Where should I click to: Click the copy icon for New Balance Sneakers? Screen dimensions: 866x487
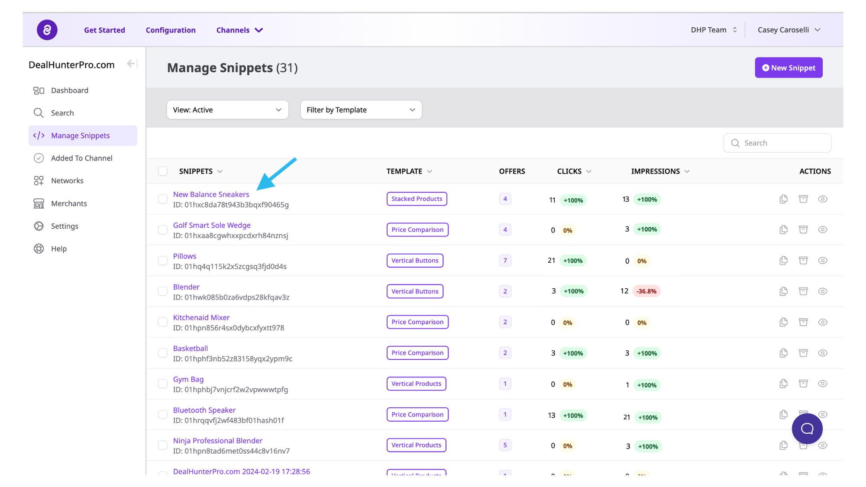pyautogui.click(x=783, y=199)
